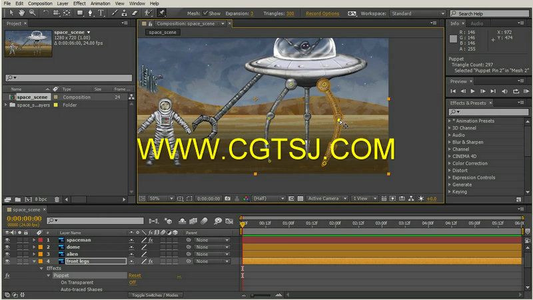The width and height of the screenshot is (533, 300).
Task: Click Reset for Puppet effect
Action: pyautogui.click(x=135, y=275)
